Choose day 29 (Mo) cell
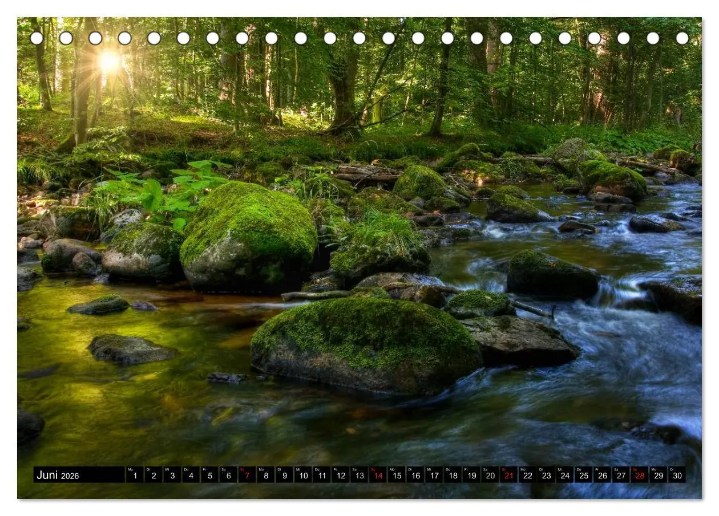719x516 pixels. (658, 474)
